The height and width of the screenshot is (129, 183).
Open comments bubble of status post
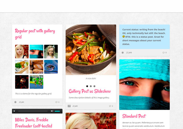click(x=165, y=53)
